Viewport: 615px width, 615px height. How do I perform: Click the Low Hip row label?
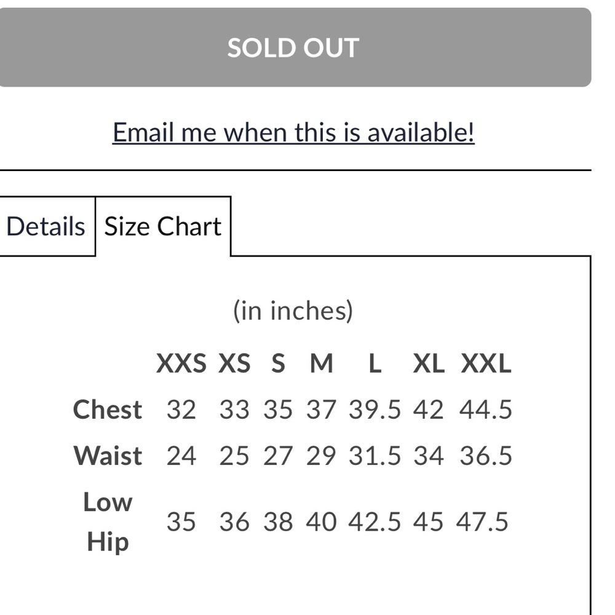(108, 522)
